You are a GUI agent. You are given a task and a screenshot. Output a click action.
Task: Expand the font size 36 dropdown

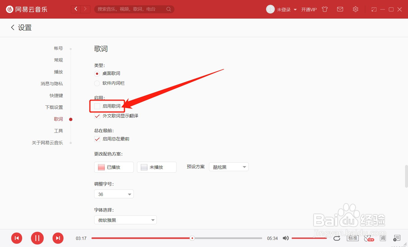pyautogui.click(x=114, y=194)
